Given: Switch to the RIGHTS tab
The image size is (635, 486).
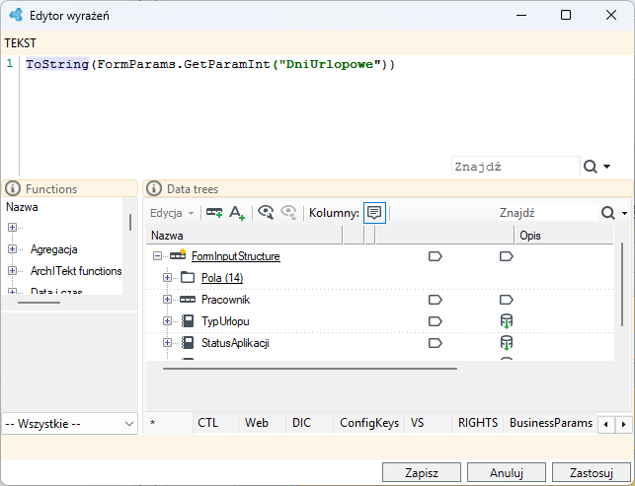Looking at the screenshot, I should coord(477,423).
